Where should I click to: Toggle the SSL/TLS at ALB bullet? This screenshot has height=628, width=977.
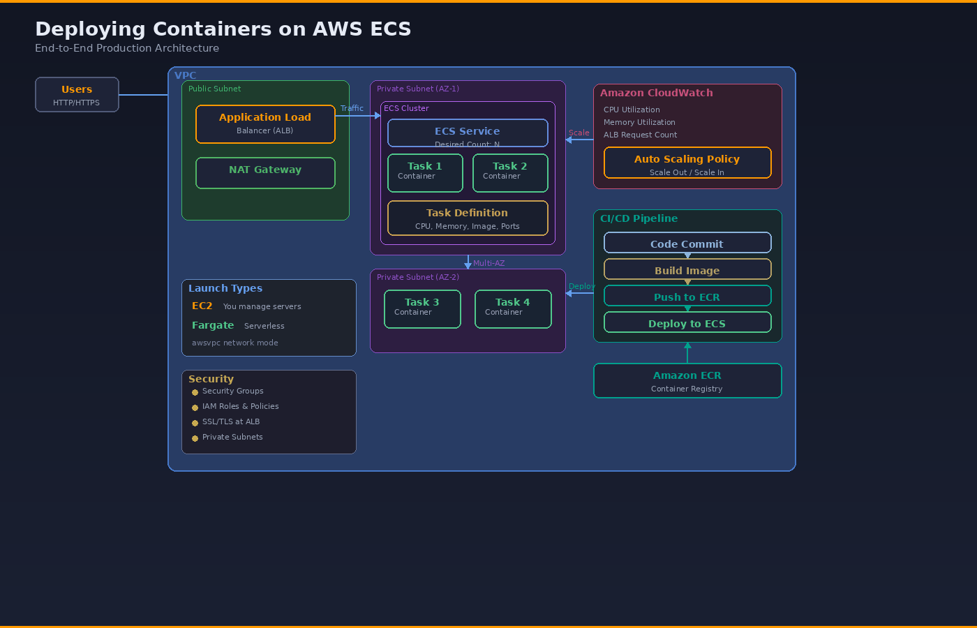click(231, 421)
